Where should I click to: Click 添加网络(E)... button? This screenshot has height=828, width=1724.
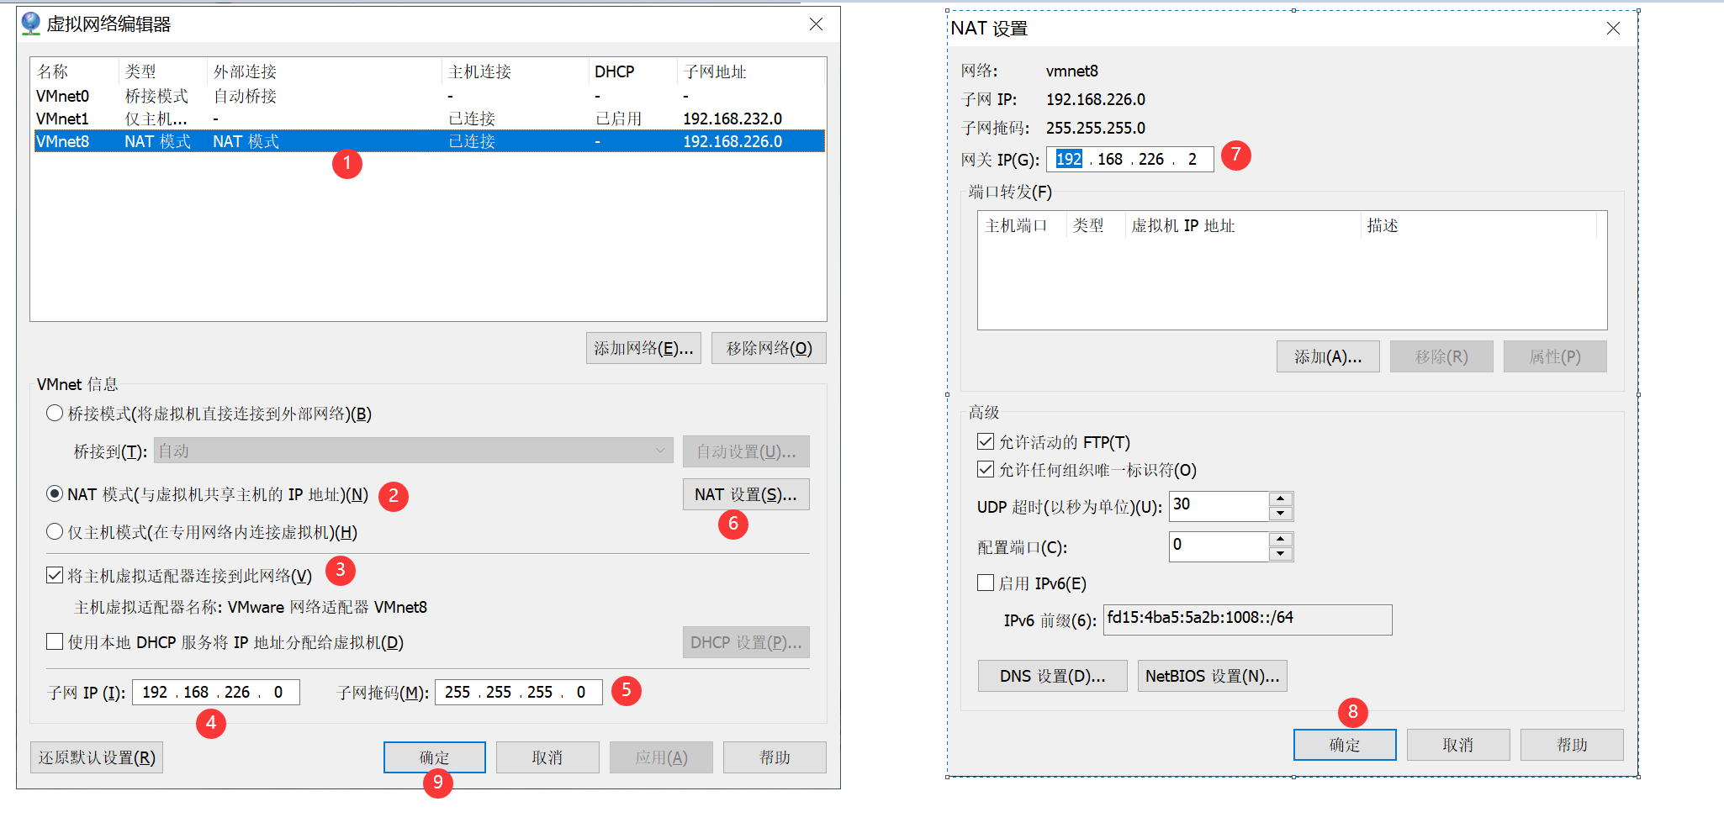(643, 348)
